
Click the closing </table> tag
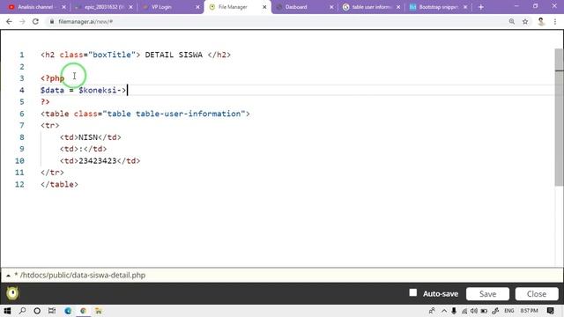(59, 184)
